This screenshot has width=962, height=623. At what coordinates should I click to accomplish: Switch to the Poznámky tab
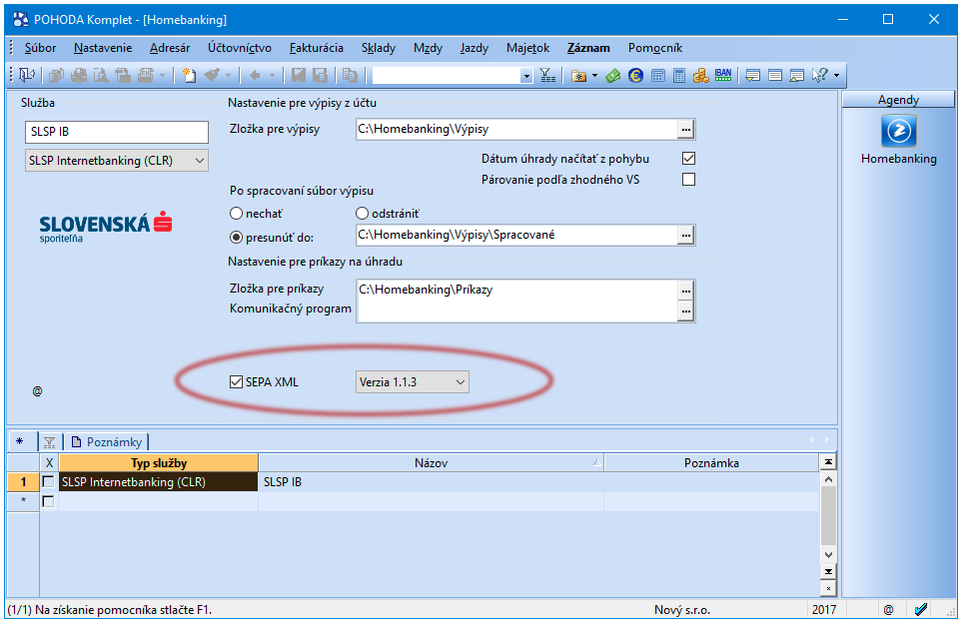pos(107,441)
